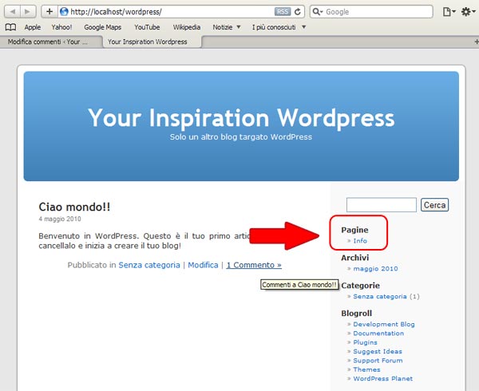Show bookmarks with the open book icon
Viewport: 479px width, 391px height.
[x=10, y=27]
